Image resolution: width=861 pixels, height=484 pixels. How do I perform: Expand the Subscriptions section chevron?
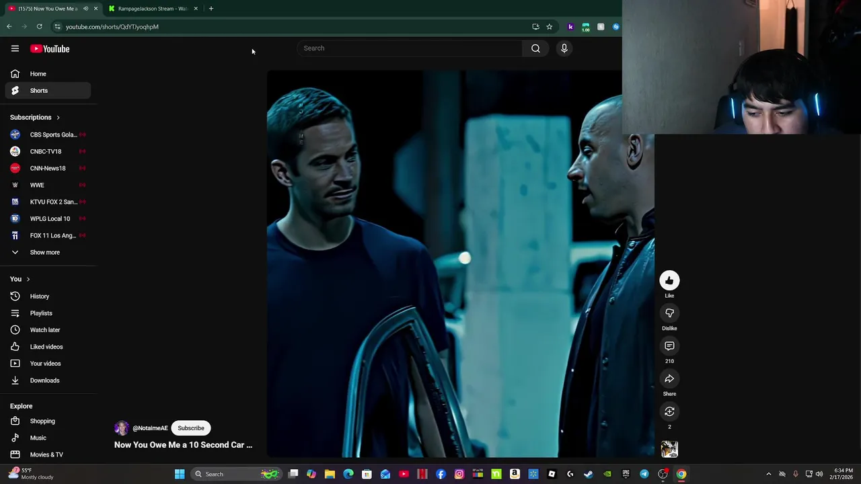(x=58, y=118)
